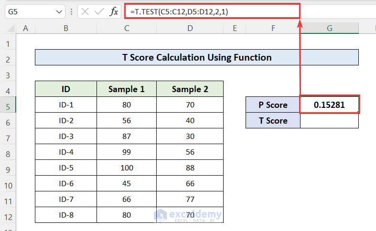Select the title cell T Score Calculation
Image resolution: width=376 pixels, height=231 pixels.
[197, 58]
